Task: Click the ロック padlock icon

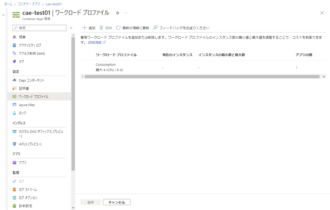Action: [x=15, y=113]
